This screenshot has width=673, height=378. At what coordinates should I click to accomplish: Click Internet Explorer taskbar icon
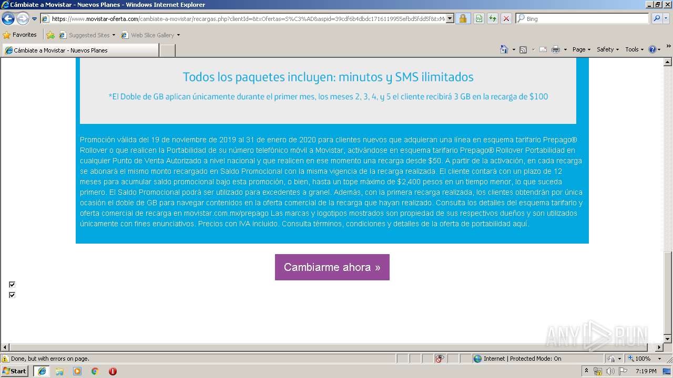(42, 371)
